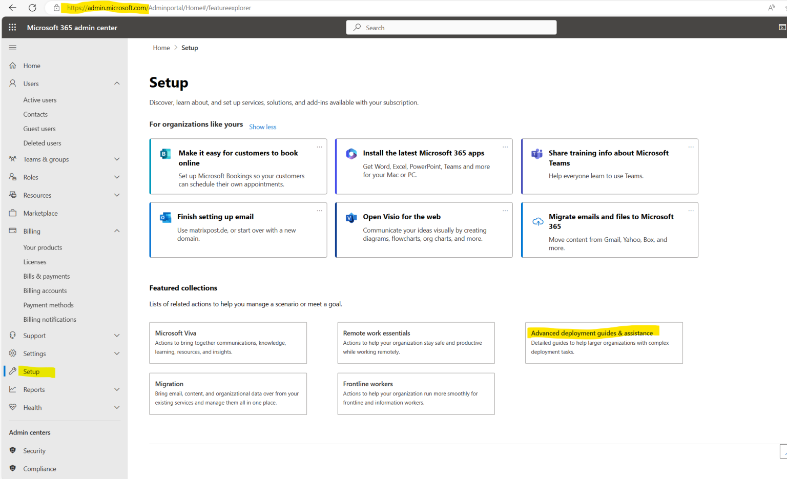Open the Migration collection card
This screenshot has height=479, width=787.
click(x=228, y=393)
